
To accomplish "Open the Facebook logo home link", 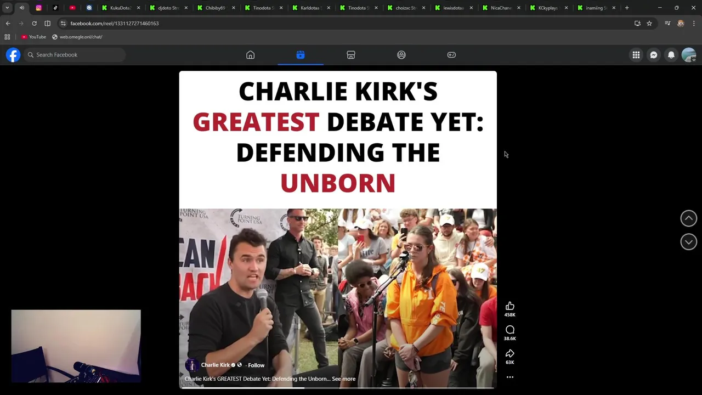I will 13,55.
